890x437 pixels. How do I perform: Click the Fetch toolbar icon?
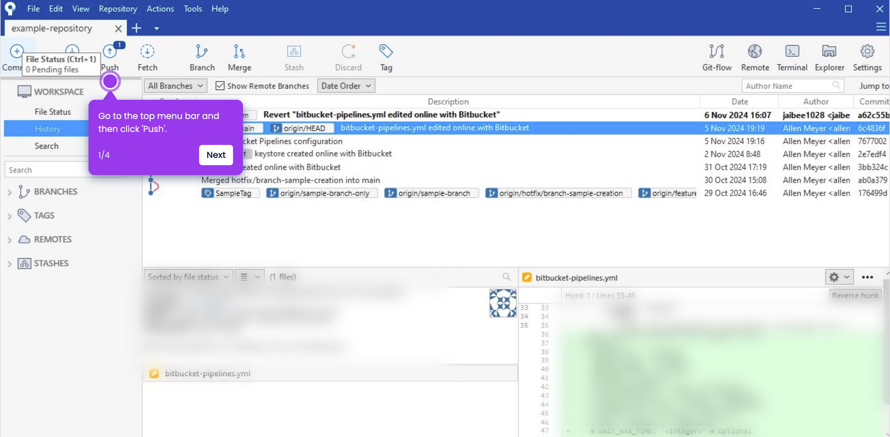(147, 52)
